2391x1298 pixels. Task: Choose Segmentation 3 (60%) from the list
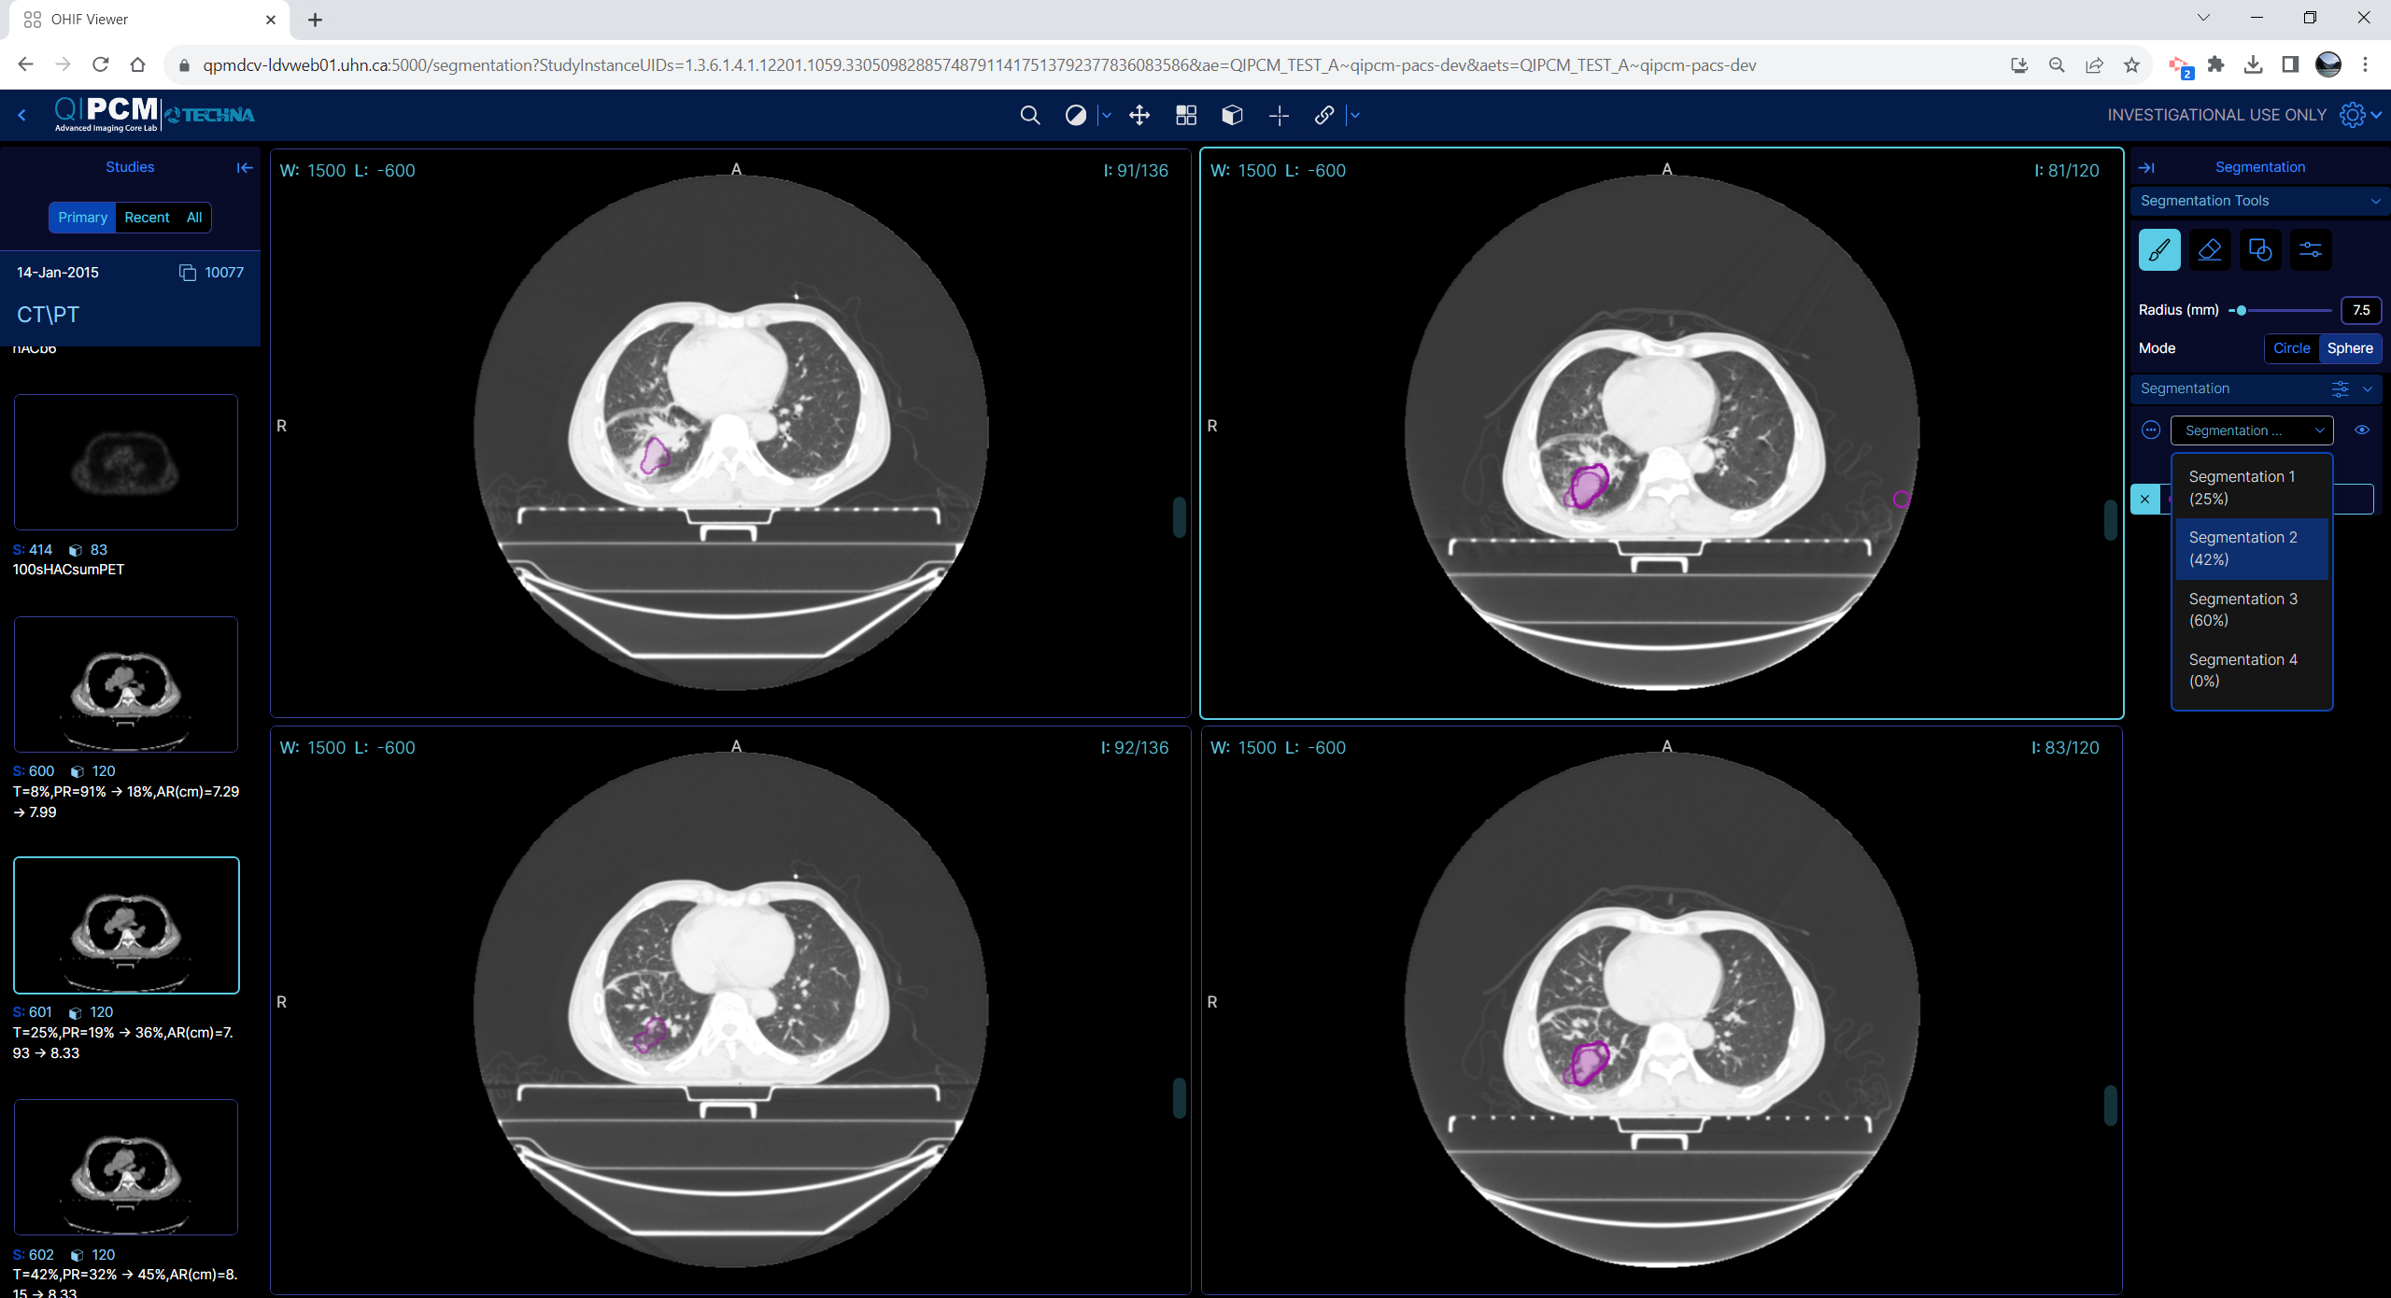point(2242,609)
